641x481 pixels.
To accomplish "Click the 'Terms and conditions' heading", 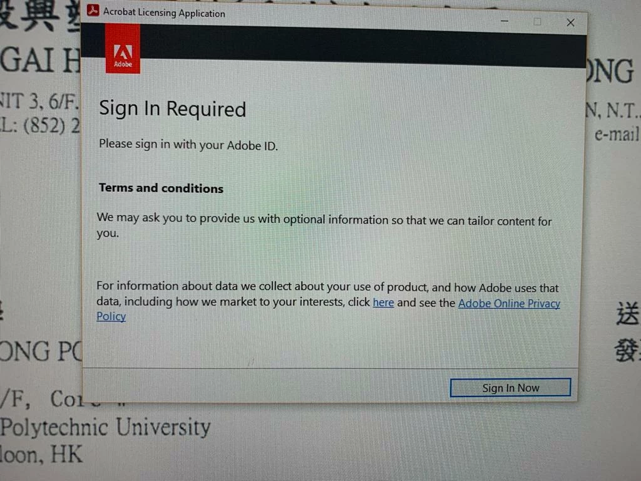I will (x=161, y=188).
